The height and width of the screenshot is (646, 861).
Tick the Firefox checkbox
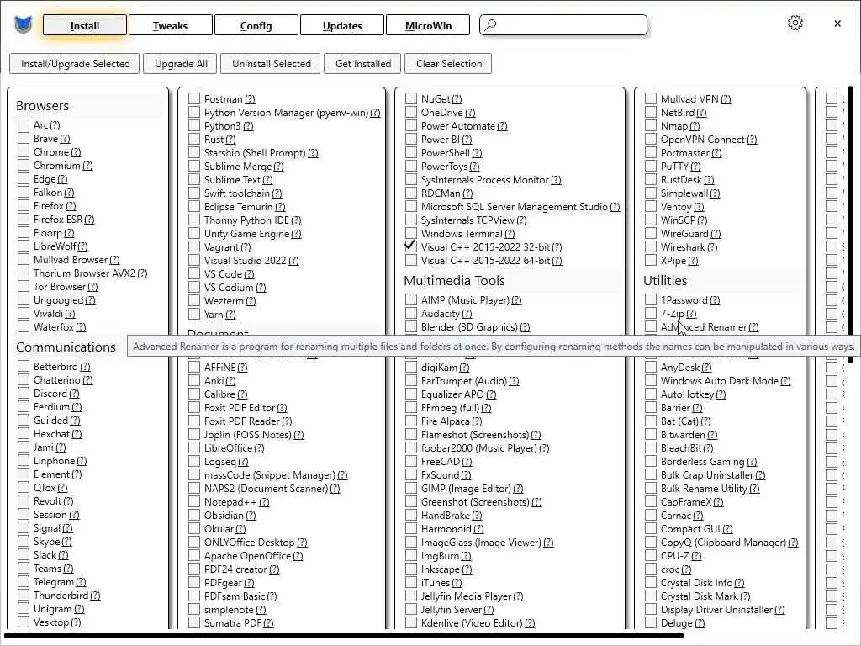(23, 205)
